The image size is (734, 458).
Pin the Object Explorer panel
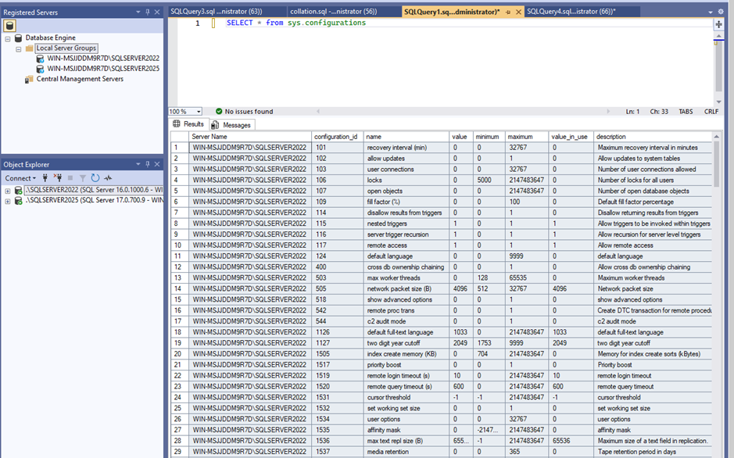click(x=148, y=164)
